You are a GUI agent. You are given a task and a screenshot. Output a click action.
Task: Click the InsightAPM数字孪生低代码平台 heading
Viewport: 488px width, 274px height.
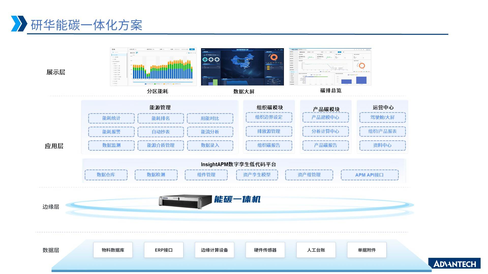(x=238, y=164)
